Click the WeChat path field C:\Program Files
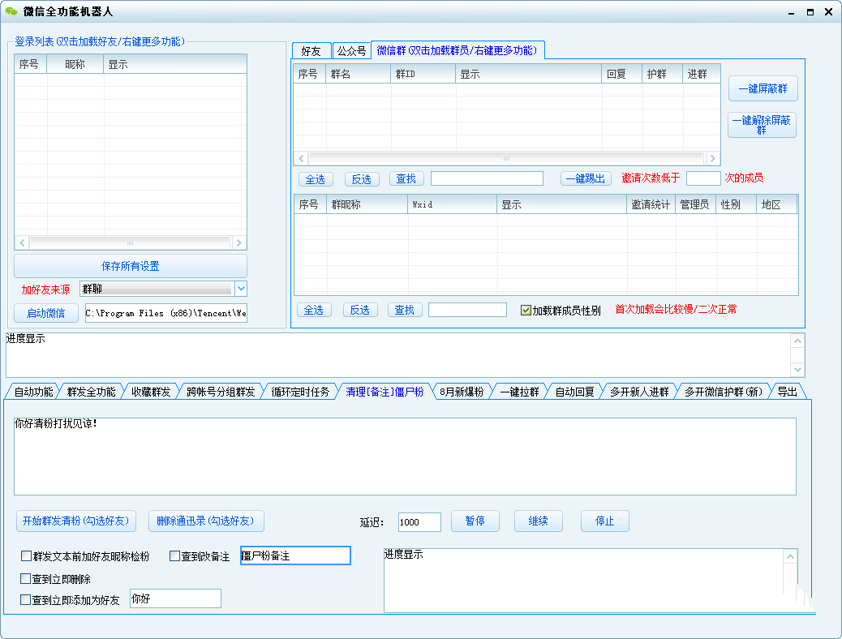The image size is (842, 639). (166, 313)
